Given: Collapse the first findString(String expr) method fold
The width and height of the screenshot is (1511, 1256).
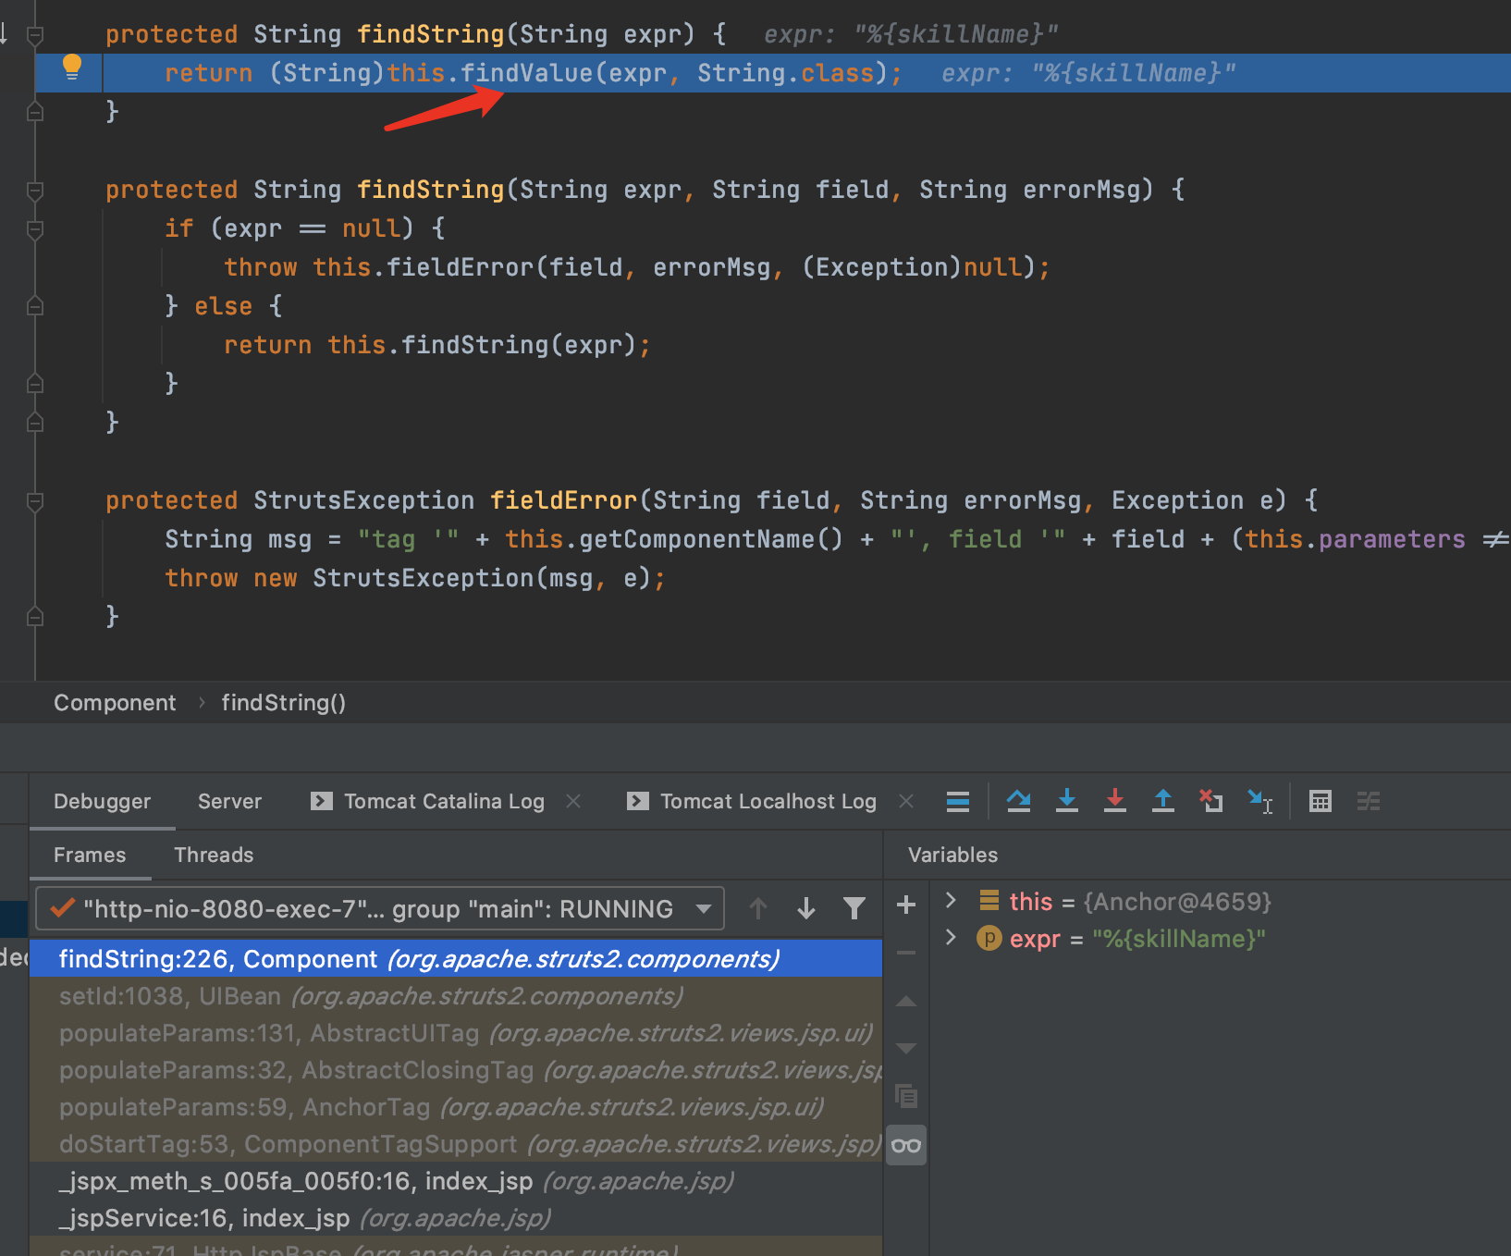Looking at the screenshot, I should (x=35, y=35).
